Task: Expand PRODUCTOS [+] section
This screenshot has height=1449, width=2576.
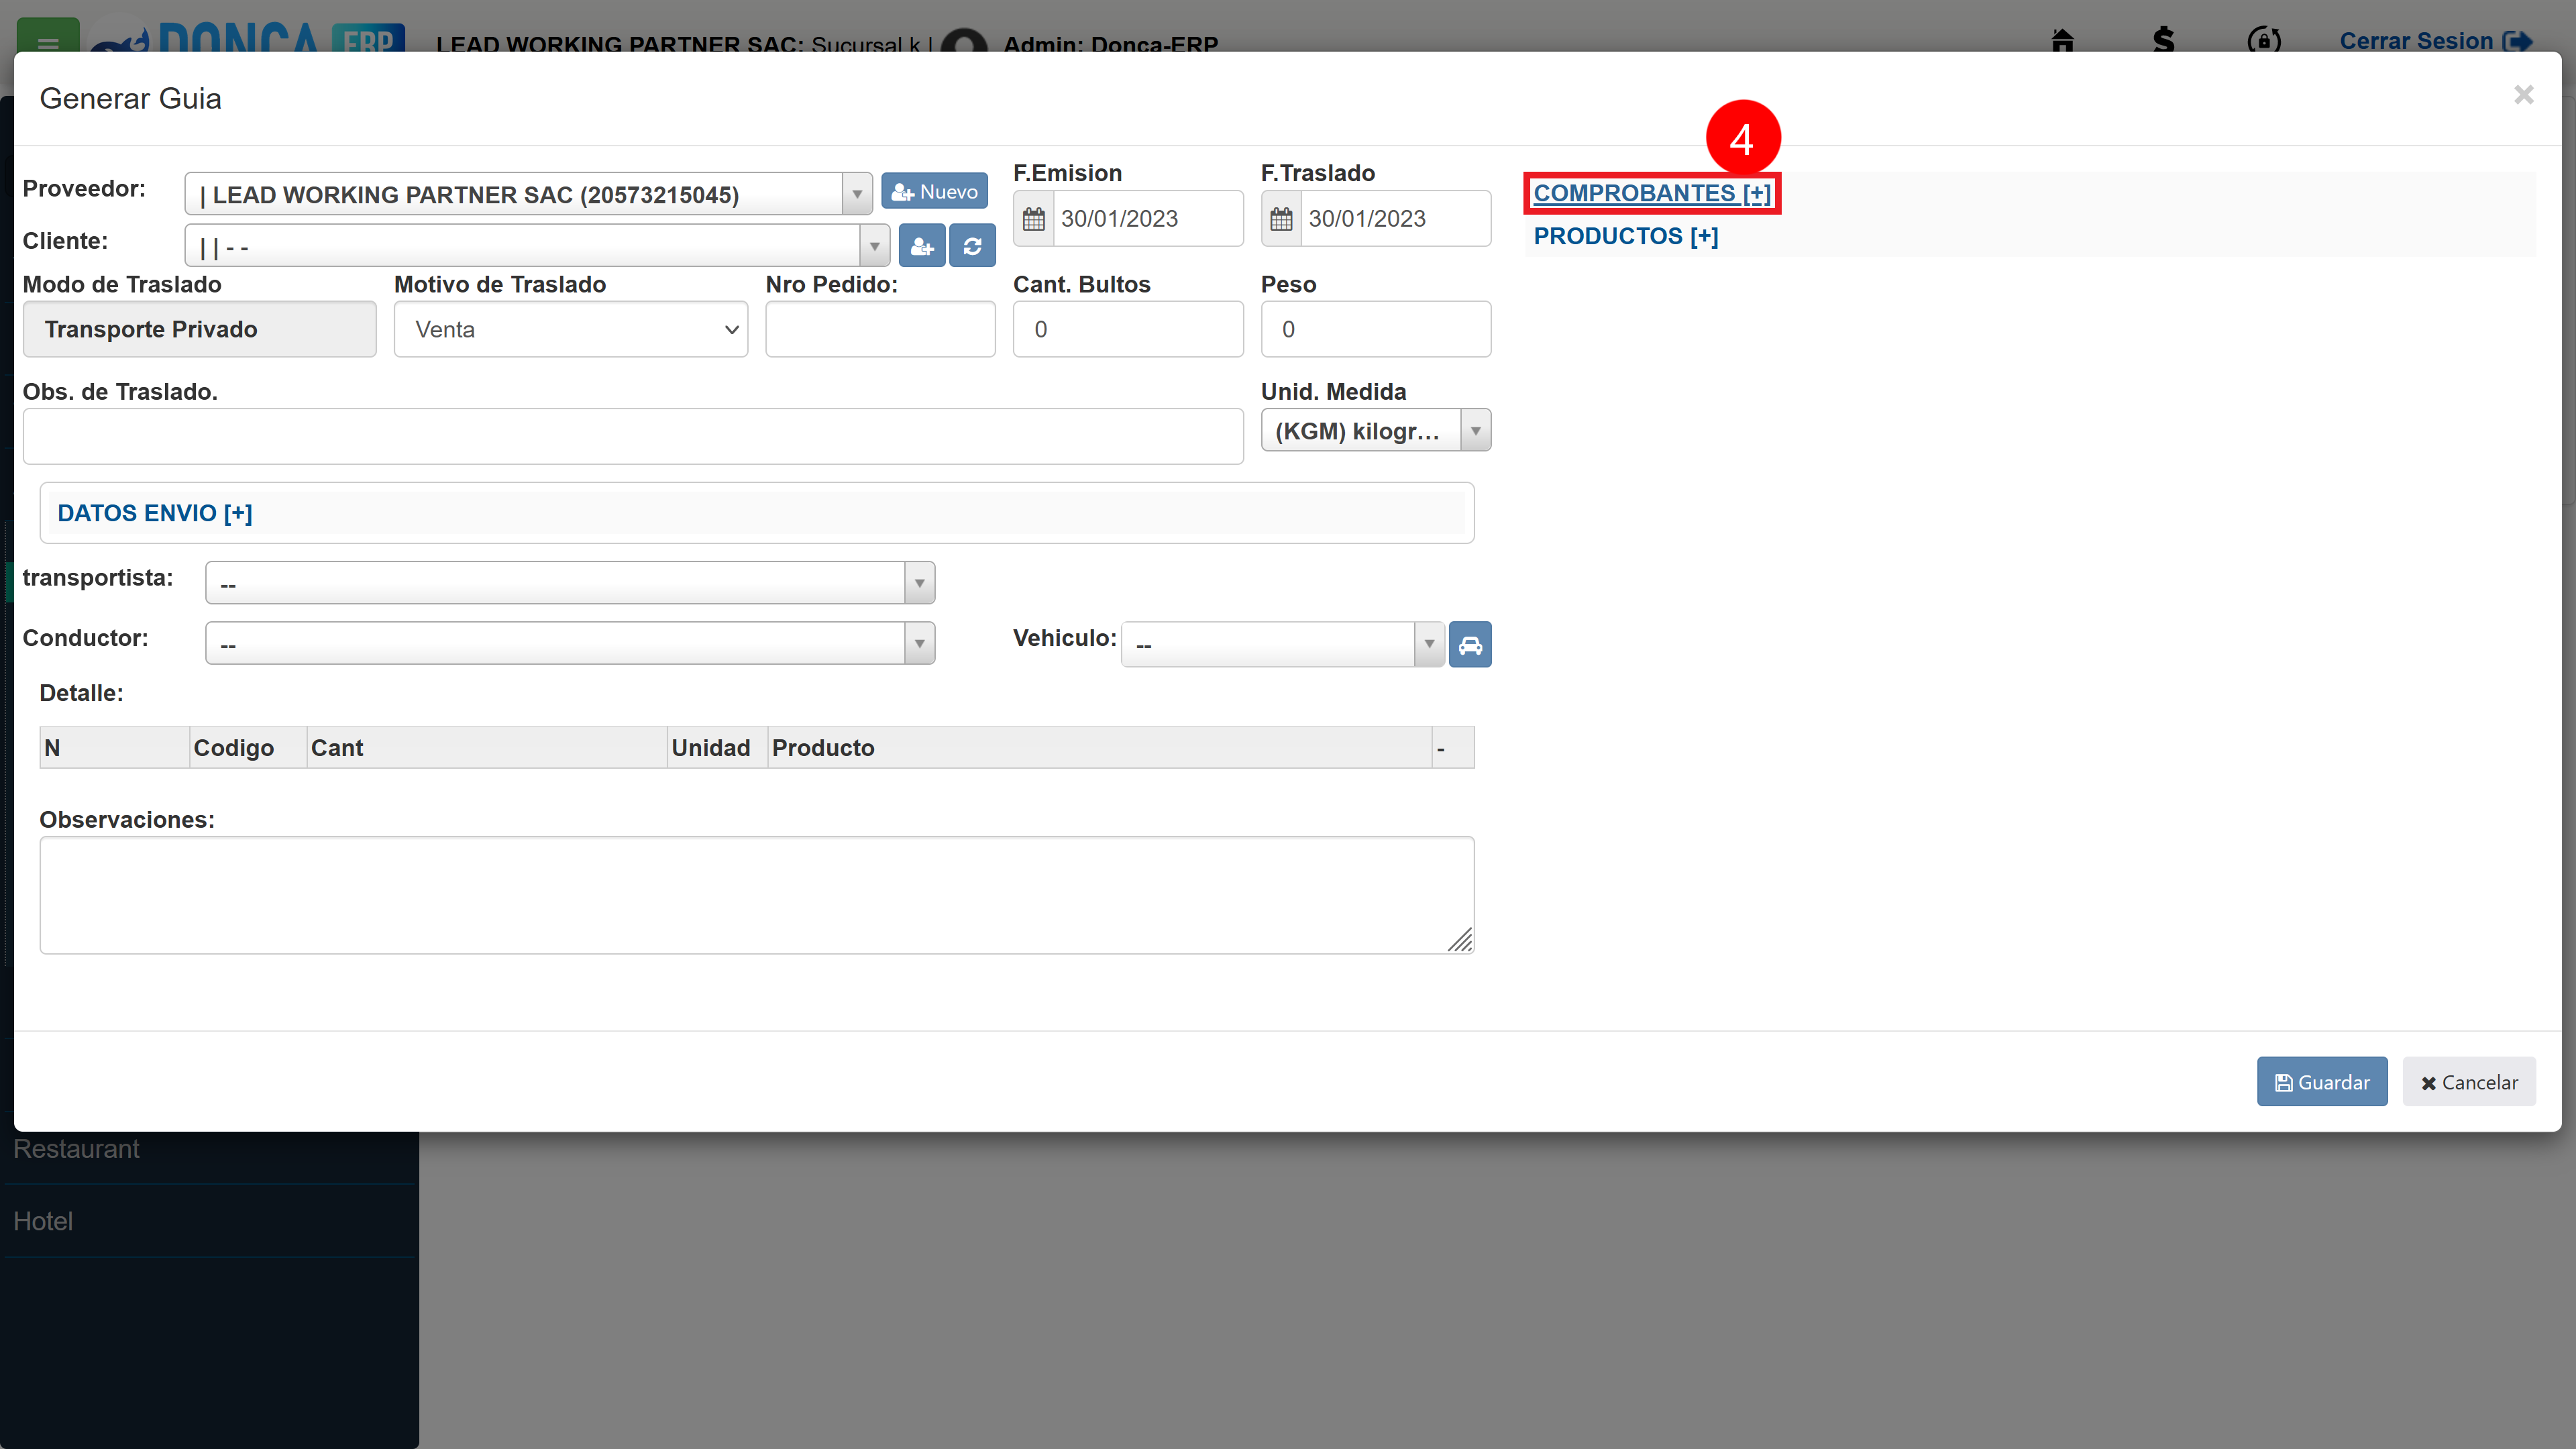Action: click(1626, 236)
